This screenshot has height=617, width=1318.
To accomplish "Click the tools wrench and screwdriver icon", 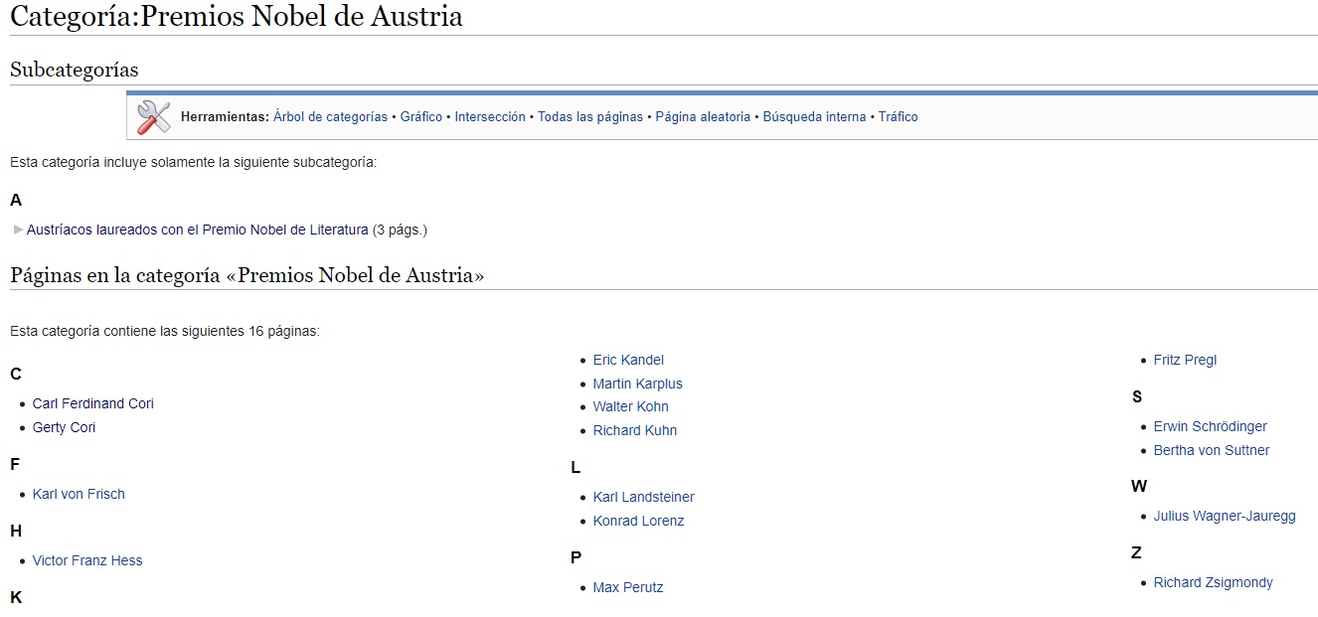I will point(154,117).
